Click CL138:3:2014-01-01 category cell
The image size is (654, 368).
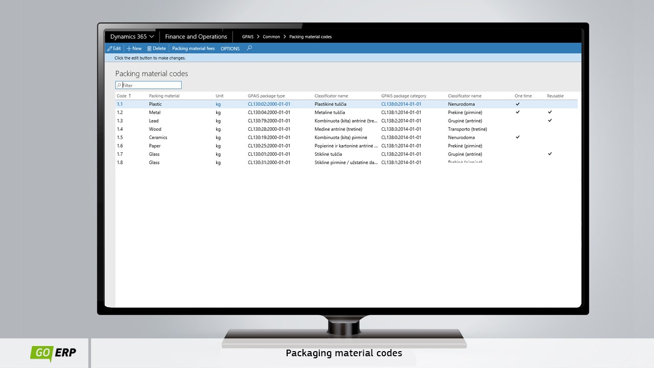pos(401,129)
